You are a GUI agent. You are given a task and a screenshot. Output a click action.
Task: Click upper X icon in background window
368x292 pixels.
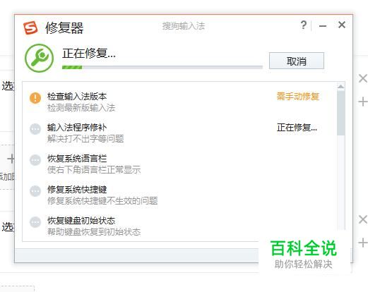click(363, 78)
